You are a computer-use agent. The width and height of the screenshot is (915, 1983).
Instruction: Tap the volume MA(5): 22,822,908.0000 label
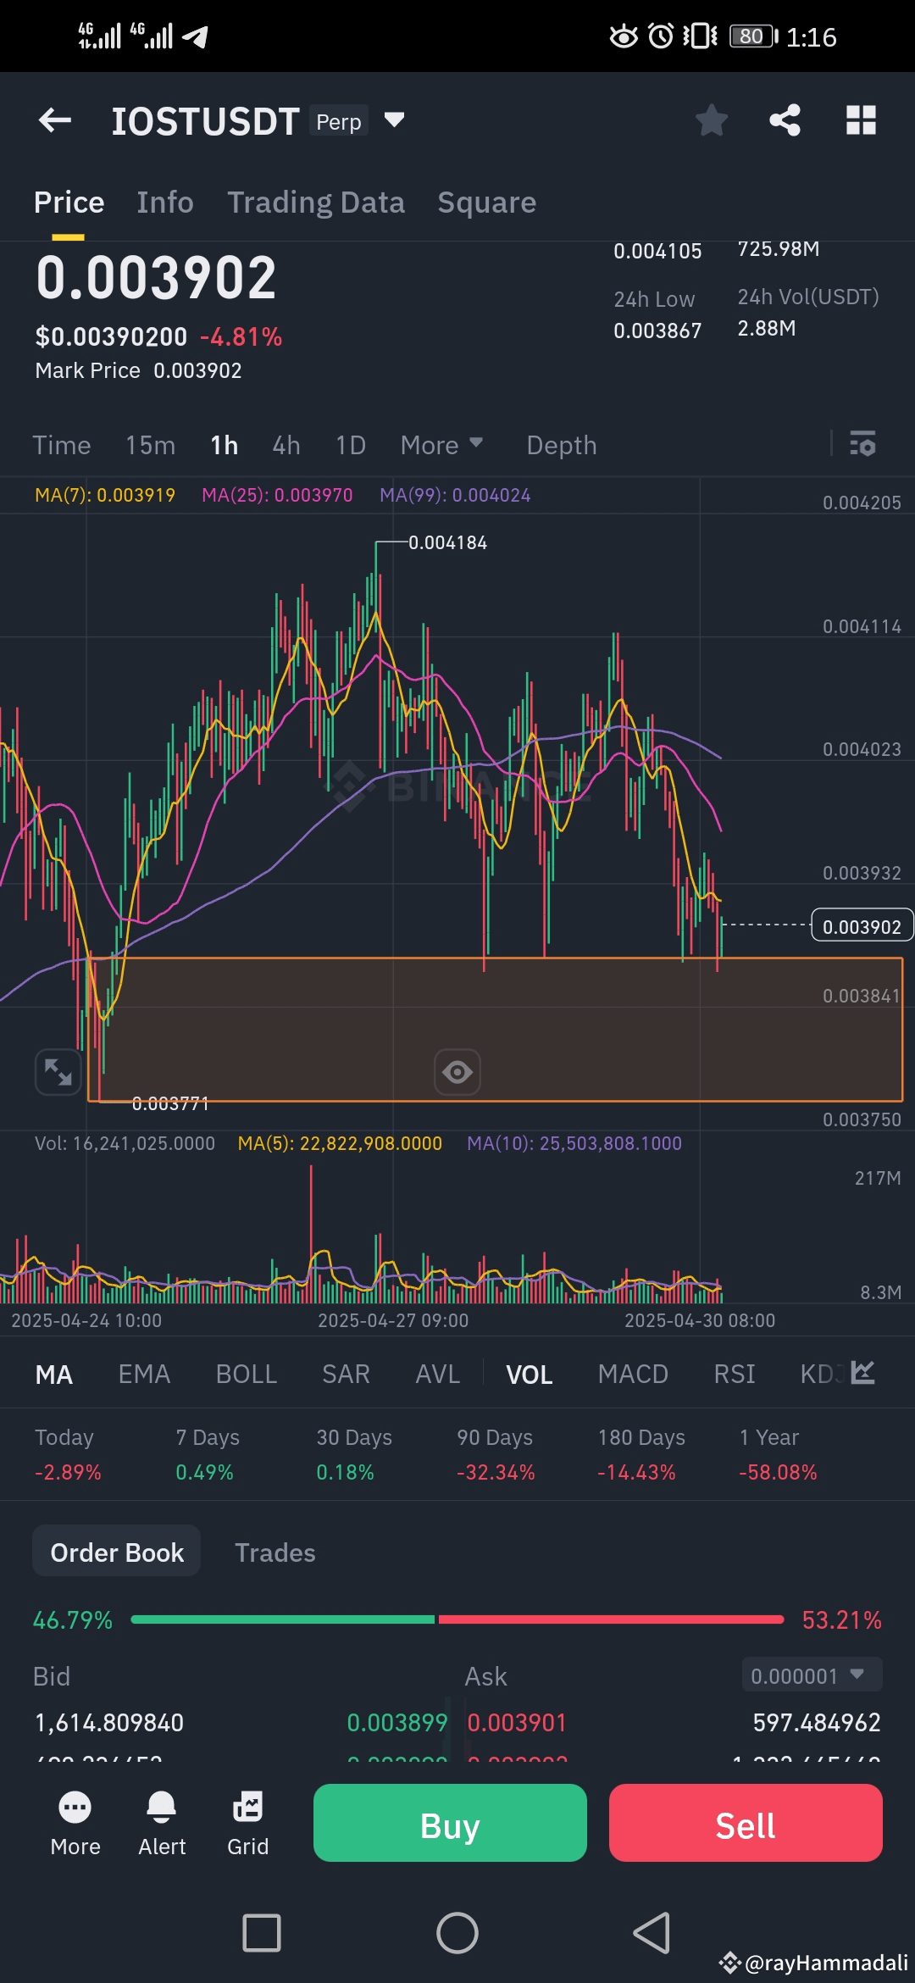340,1143
